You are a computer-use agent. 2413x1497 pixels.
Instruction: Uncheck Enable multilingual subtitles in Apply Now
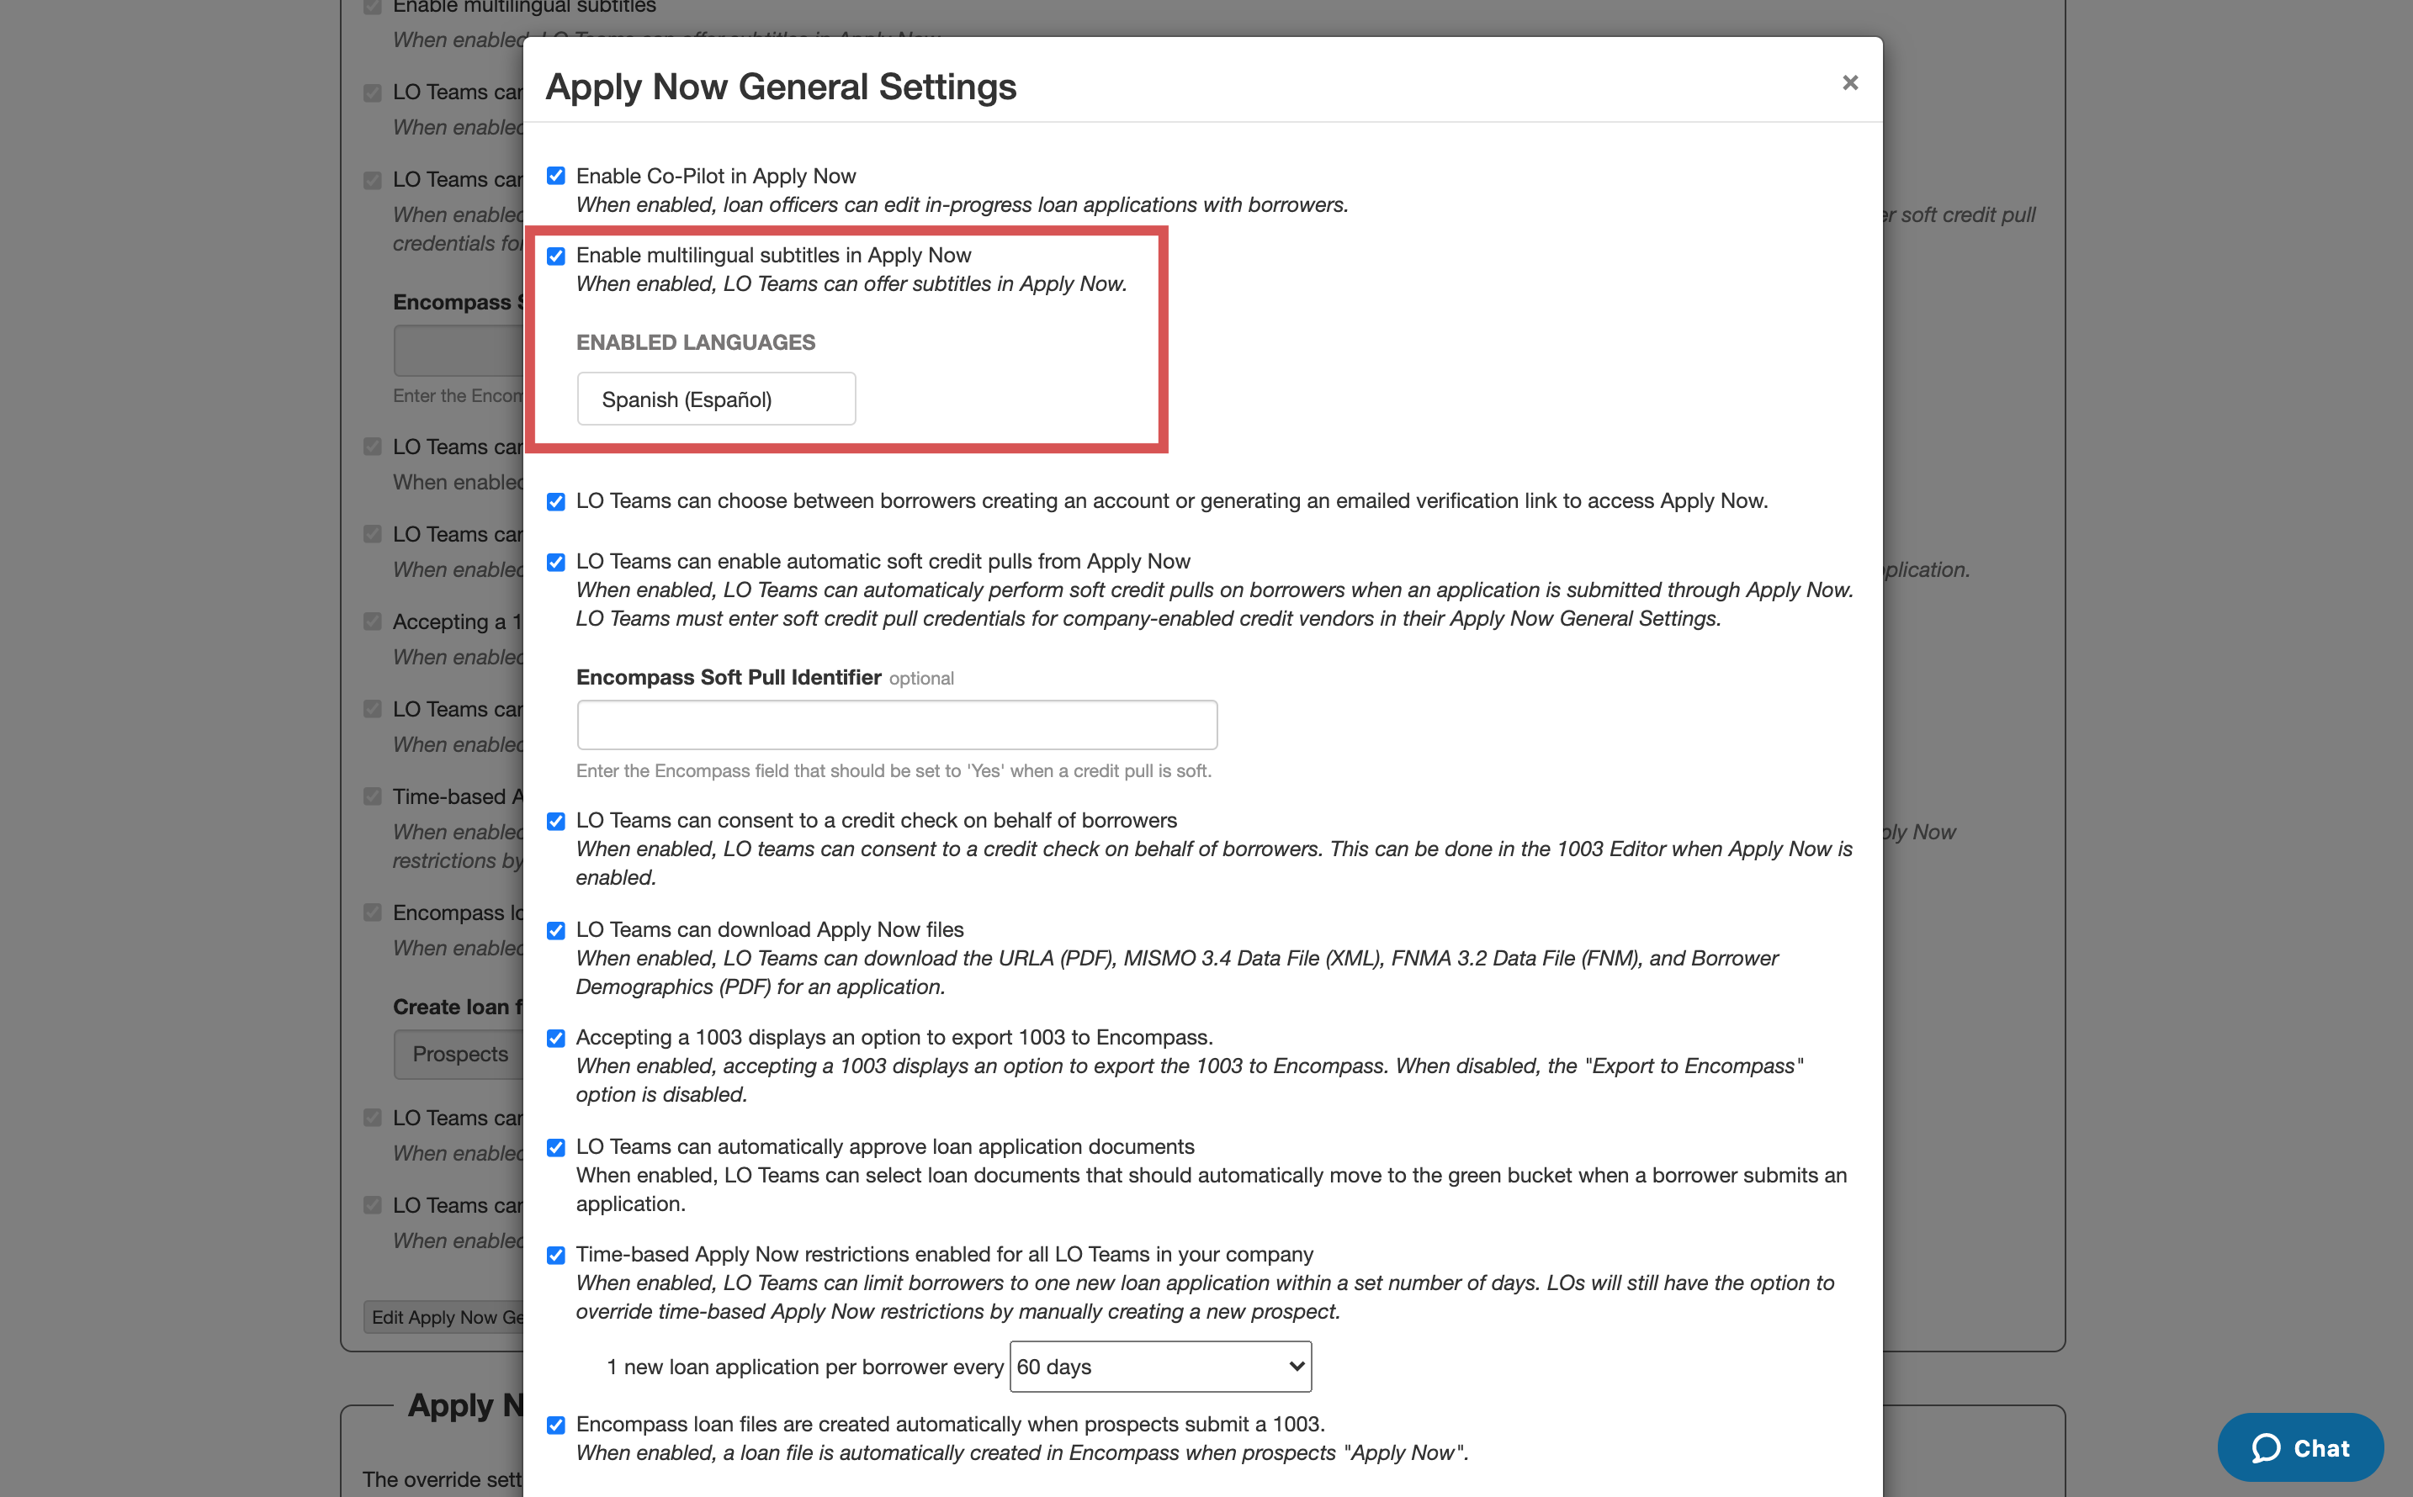point(555,257)
